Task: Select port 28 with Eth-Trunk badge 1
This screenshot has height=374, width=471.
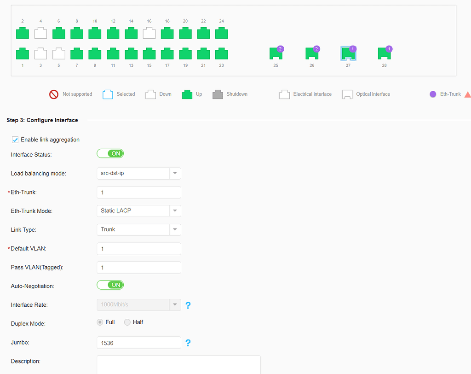Action: point(384,54)
